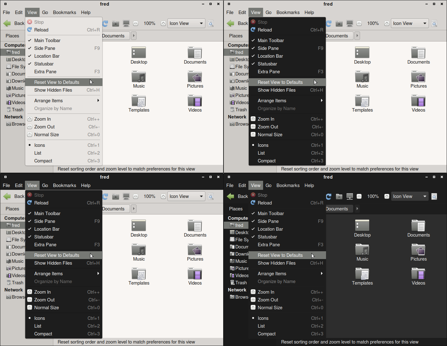Toggle Main Toolbar in top-left window View menu

tap(64, 41)
